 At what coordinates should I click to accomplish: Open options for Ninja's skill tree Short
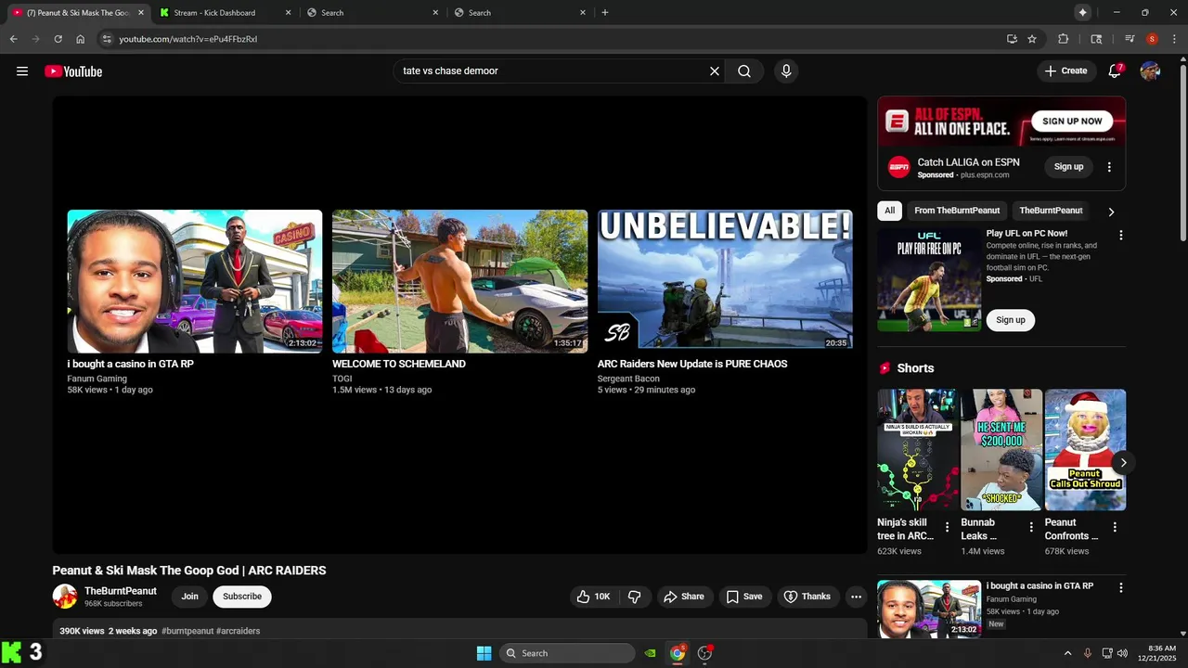pyautogui.click(x=947, y=527)
